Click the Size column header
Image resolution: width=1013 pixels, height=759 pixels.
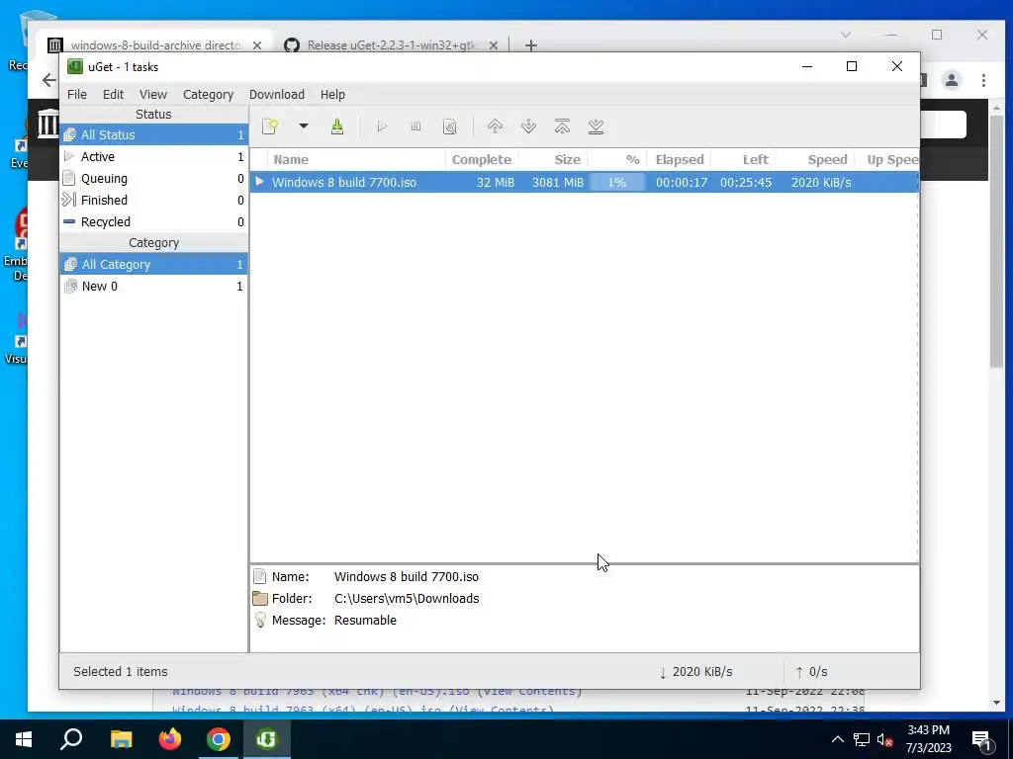tap(553, 159)
